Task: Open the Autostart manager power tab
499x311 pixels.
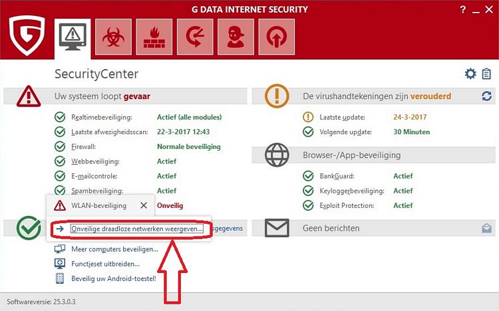Action: point(277,37)
